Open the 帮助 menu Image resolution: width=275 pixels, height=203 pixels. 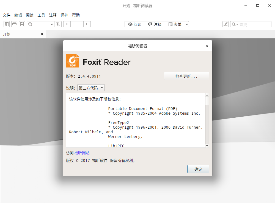tap(76, 15)
